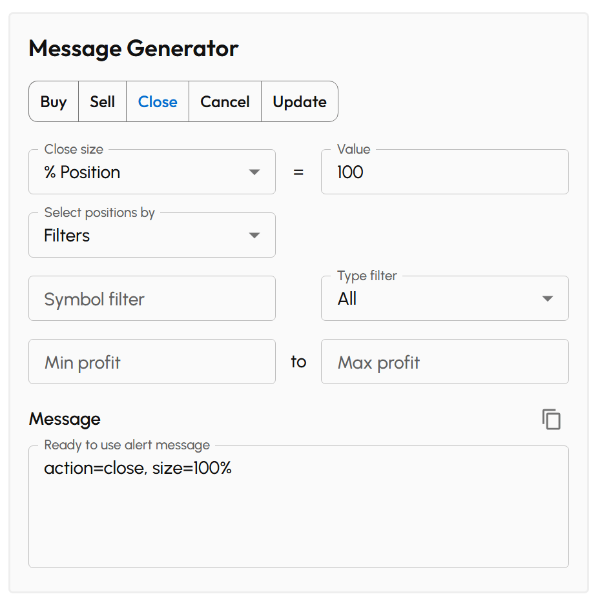
Task: Focus the Min profit field
Action: pyautogui.click(x=152, y=362)
